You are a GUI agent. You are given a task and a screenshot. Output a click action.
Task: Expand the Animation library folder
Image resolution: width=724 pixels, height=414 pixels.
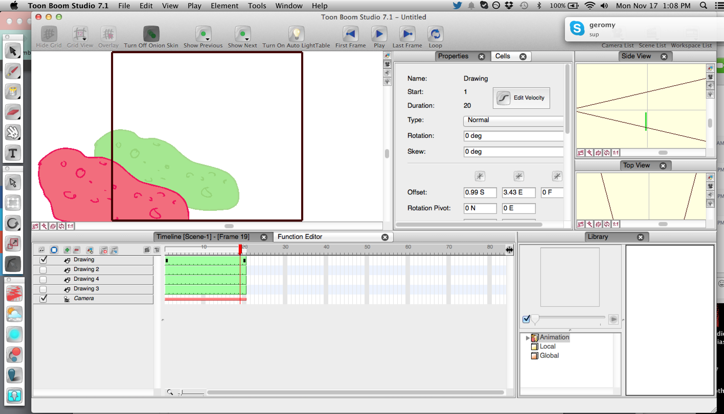528,337
